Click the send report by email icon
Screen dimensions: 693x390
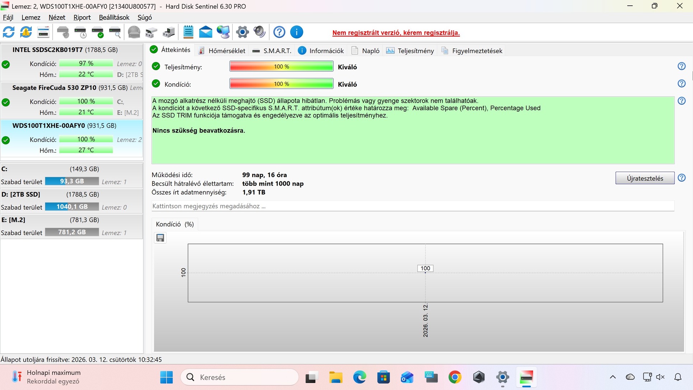[x=206, y=32]
